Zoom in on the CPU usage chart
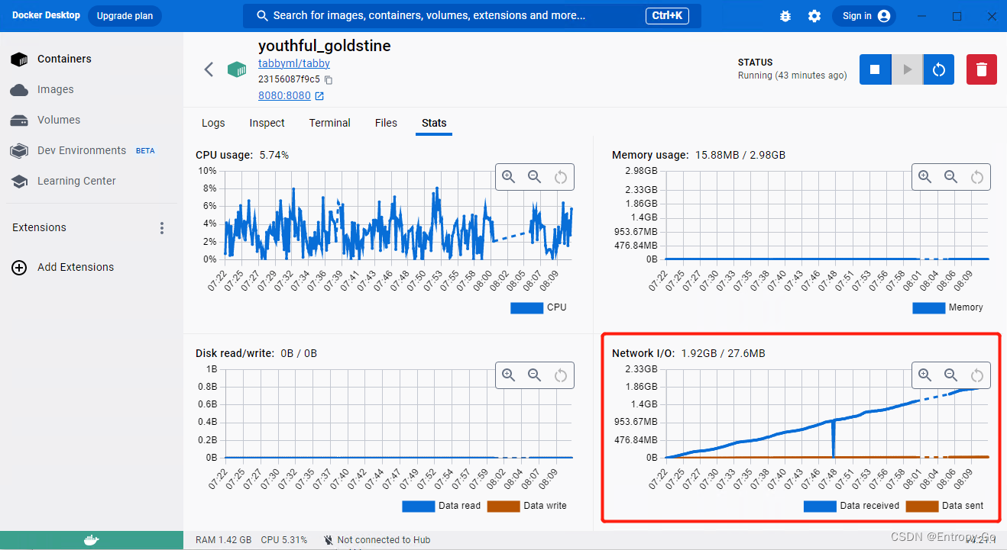The height and width of the screenshot is (550, 1007). coord(508,176)
